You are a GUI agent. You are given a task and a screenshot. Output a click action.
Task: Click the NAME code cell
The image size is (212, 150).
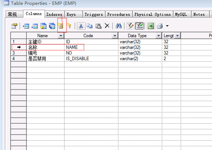(91, 47)
